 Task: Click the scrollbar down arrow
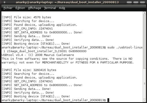click(x=144, y=100)
